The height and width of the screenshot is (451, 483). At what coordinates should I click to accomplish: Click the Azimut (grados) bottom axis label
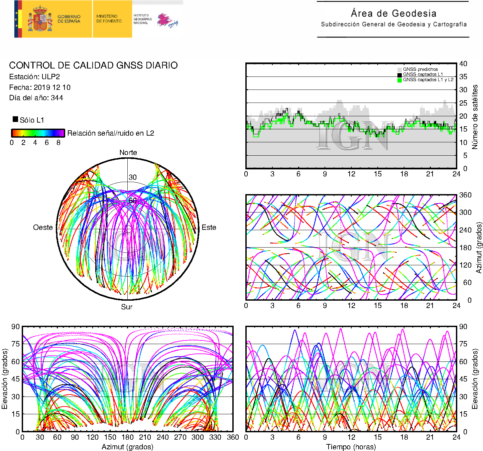coord(127,447)
